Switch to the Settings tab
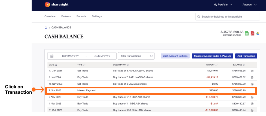 (97, 16)
